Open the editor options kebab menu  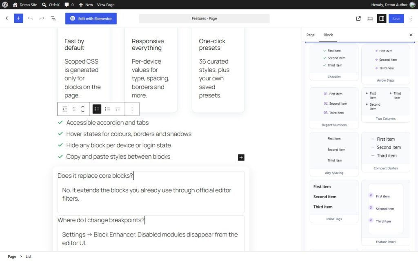pos(411,18)
